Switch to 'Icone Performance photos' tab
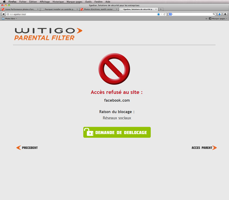This screenshot has height=200, width=229. point(20,9)
